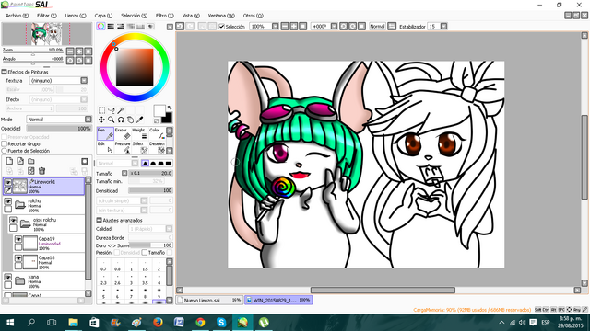This screenshot has width=590, height=331.
Task: Reset canvas rotation next to Angulo
Action: [88, 60]
